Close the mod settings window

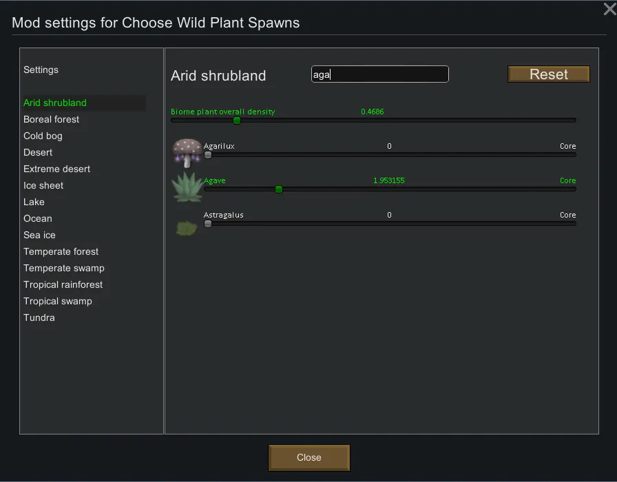click(x=609, y=9)
